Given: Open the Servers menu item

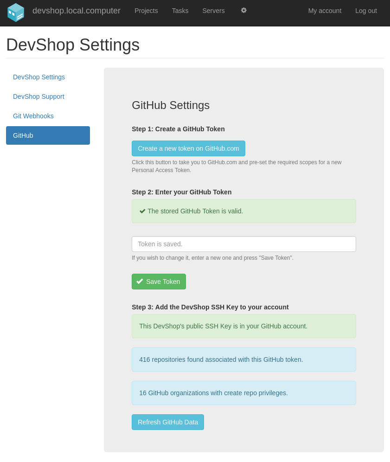Looking at the screenshot, I should click(214, 11).
